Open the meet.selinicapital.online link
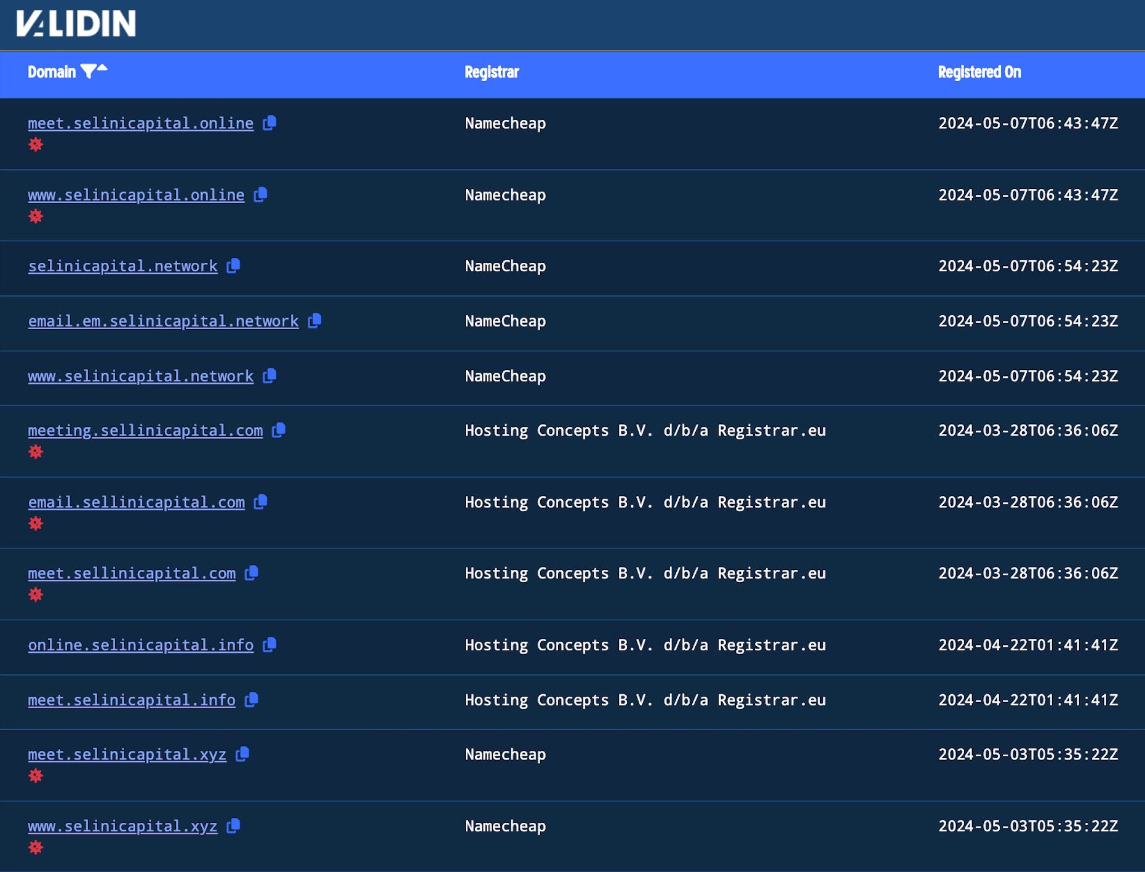Viewport: 1145px width, 872px height. [x=140, y=123]
